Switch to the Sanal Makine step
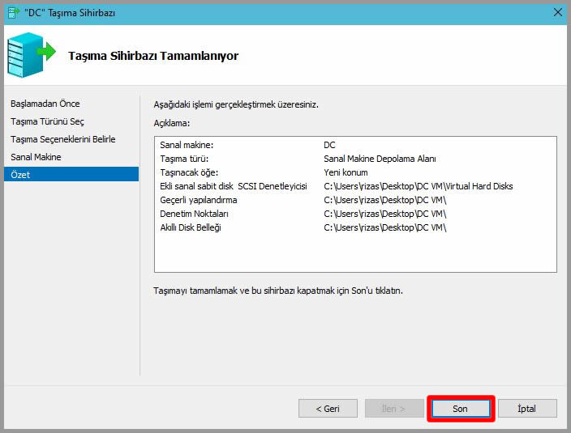The image size is (571, 433). pyautogui.click(x=36, y=157)
